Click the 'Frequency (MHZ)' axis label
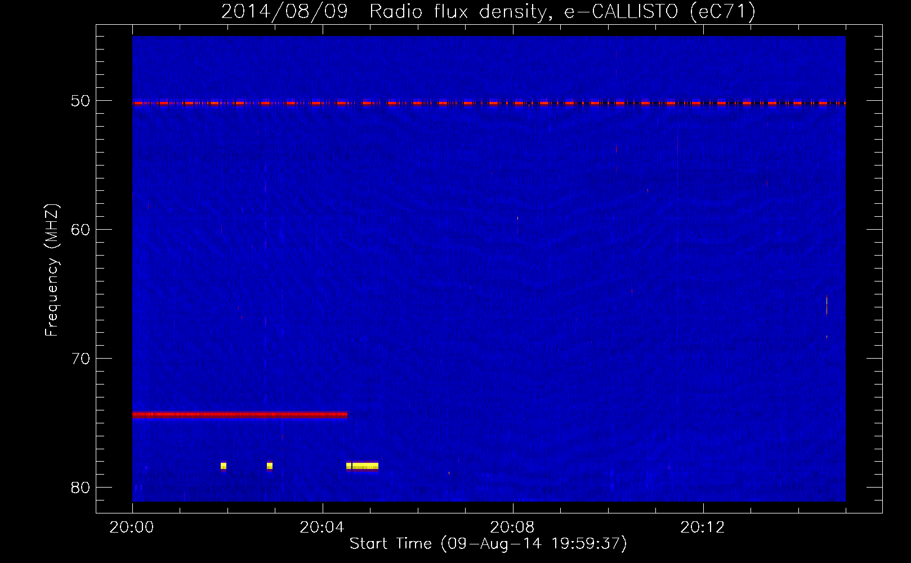 point(52,270)
